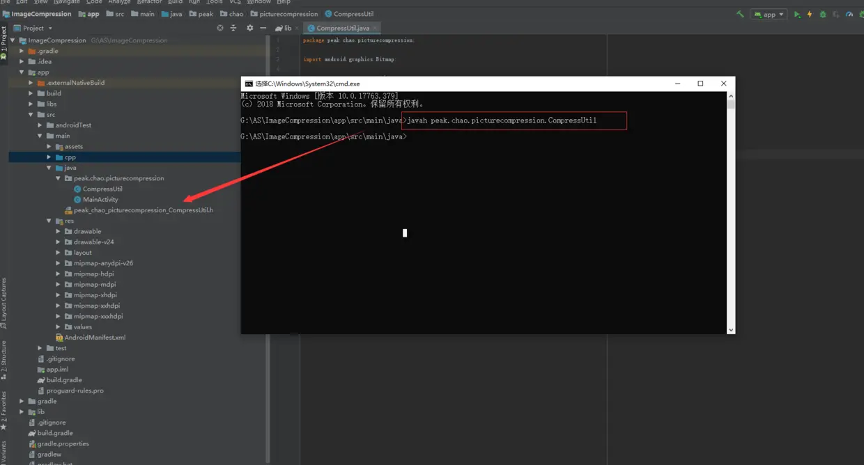The width and height of the screenshot is (864, 465).
Task: Select peak_chao_picturecompression_CompressUtil.h file
Action: click(139, 210)
